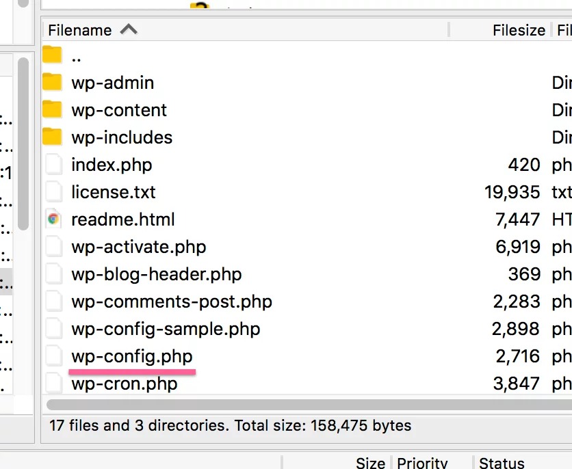The image size is (572, 469).
Task: Sort by the Filename column header
Action: pyautogui.click(x=80, y=30)
